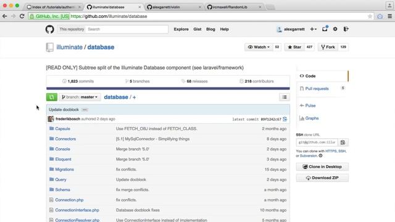Copy clone URL to clipboard icon
The image size is (395, 222).
pos(343,142)
